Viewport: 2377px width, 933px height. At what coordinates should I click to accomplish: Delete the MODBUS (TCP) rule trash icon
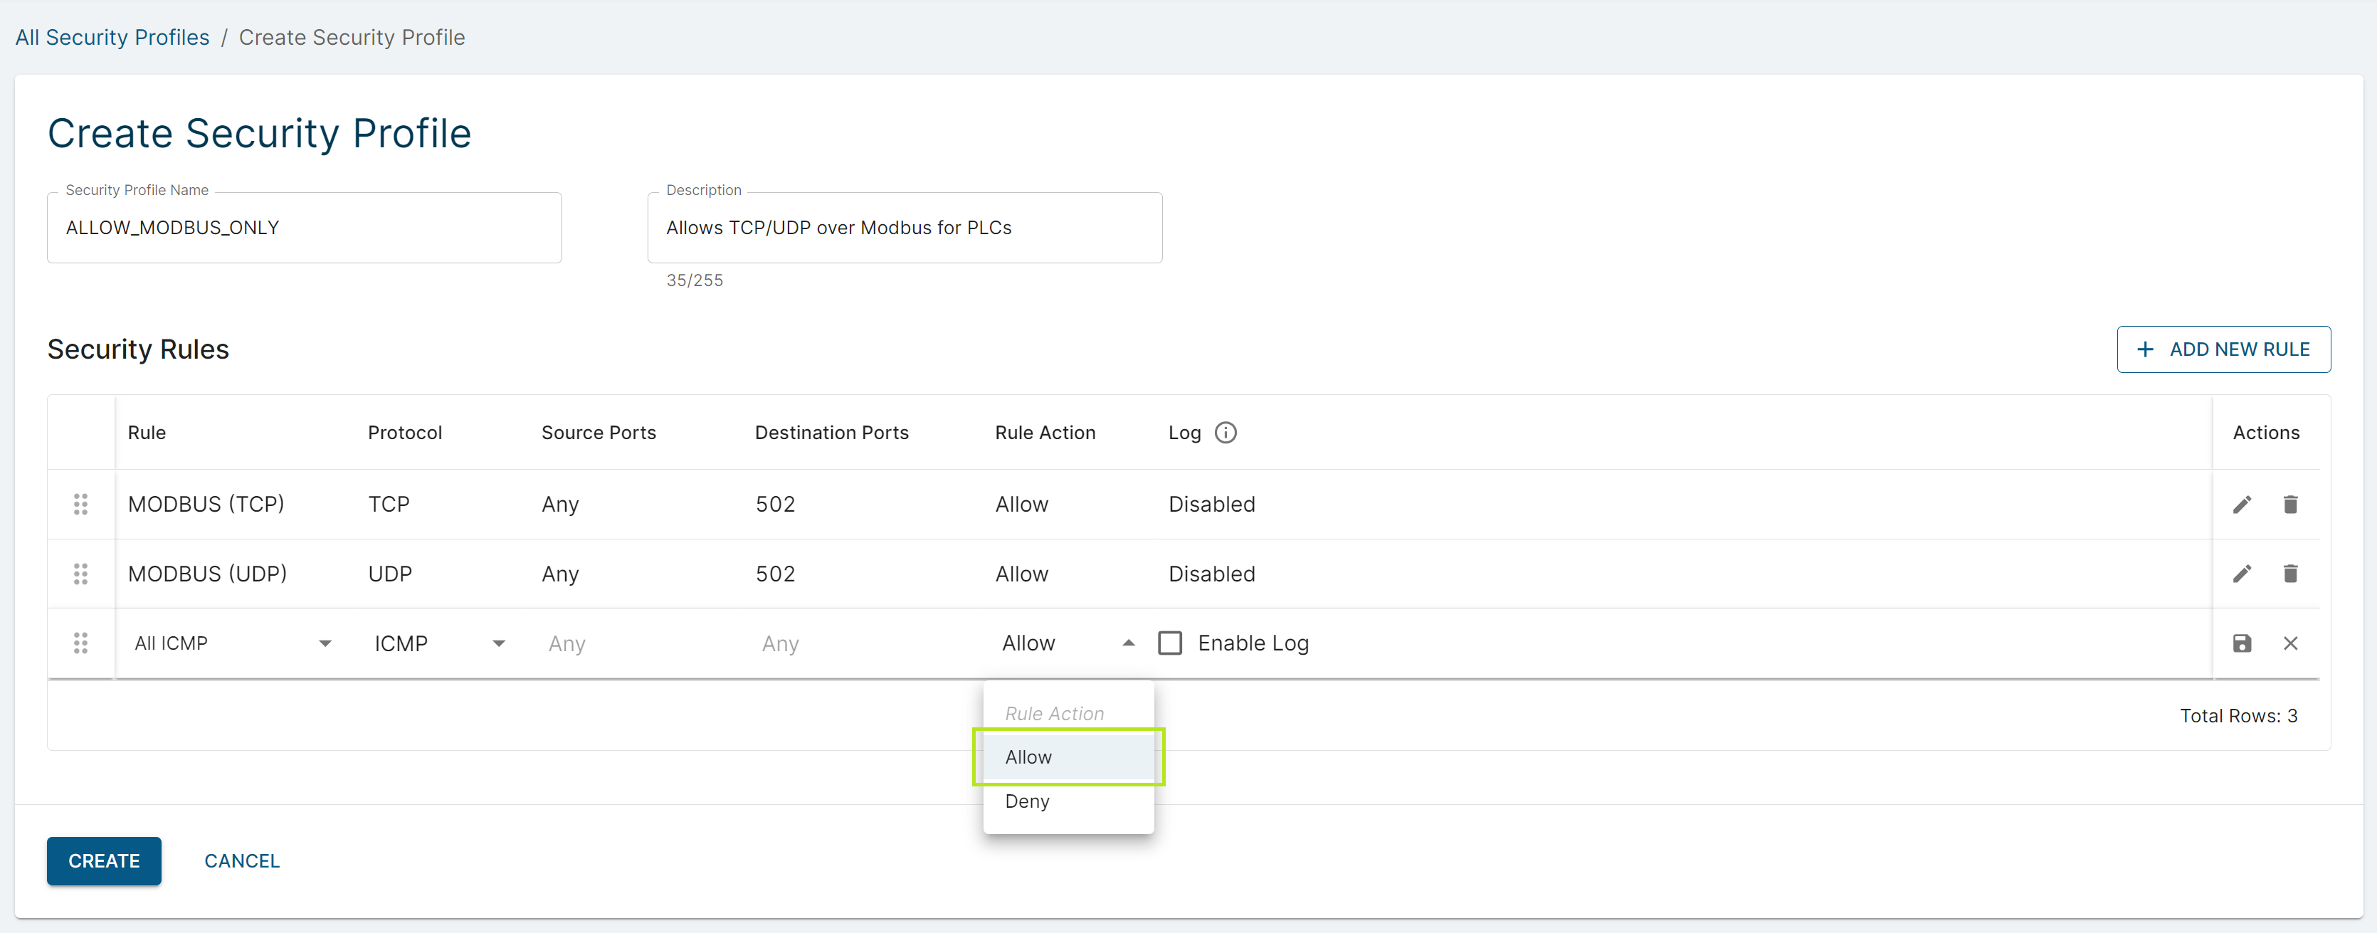click(x=2289, y=504)
